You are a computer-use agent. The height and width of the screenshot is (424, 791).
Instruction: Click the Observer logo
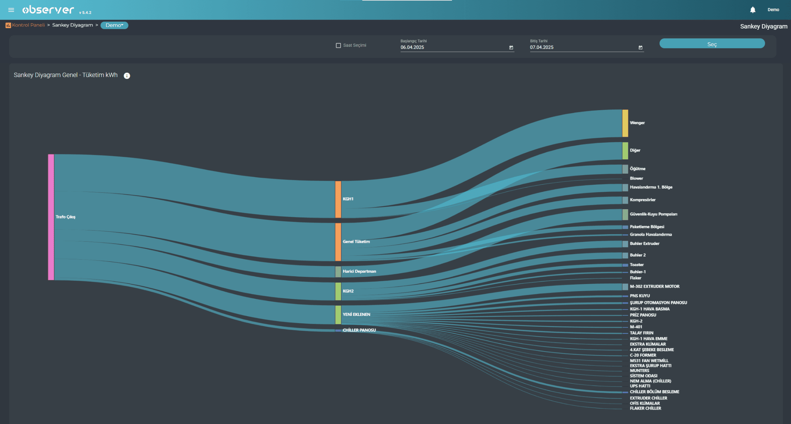(48, 10)
